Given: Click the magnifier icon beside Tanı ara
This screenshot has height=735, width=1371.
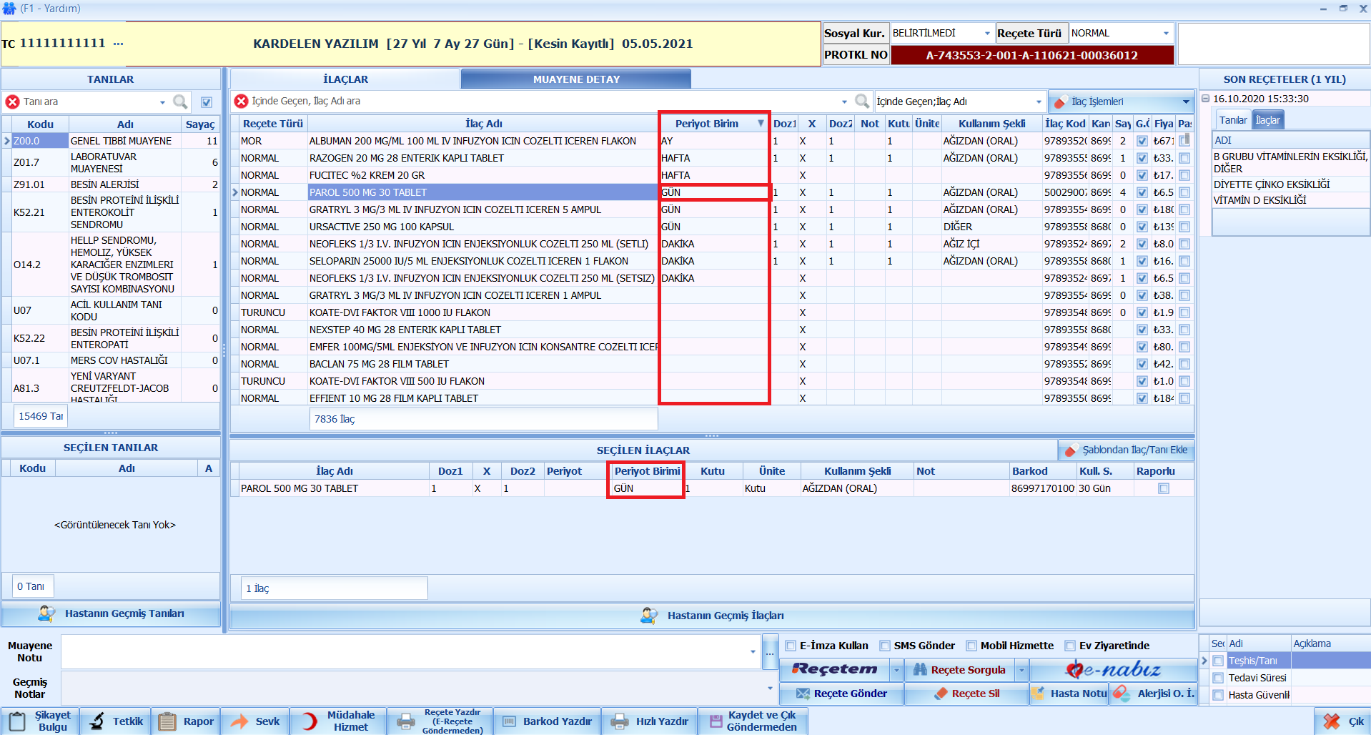Looking at the screenshot, I should tap(180, 102).
